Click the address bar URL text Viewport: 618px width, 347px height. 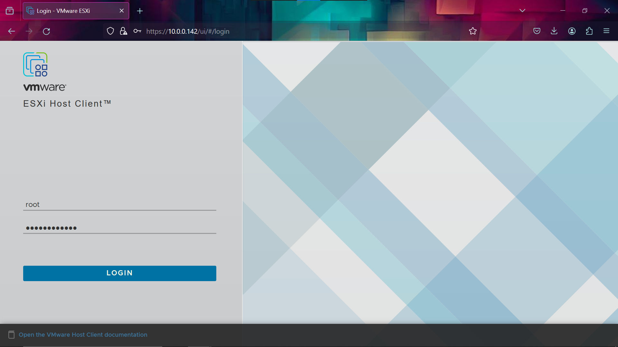coord(188,31)
